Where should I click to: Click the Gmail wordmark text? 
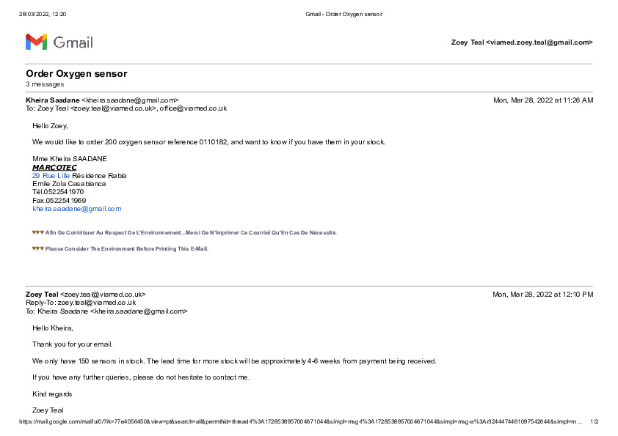[73, 43]
